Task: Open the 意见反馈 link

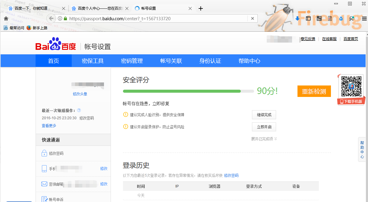Action: [x=307, y=39]
